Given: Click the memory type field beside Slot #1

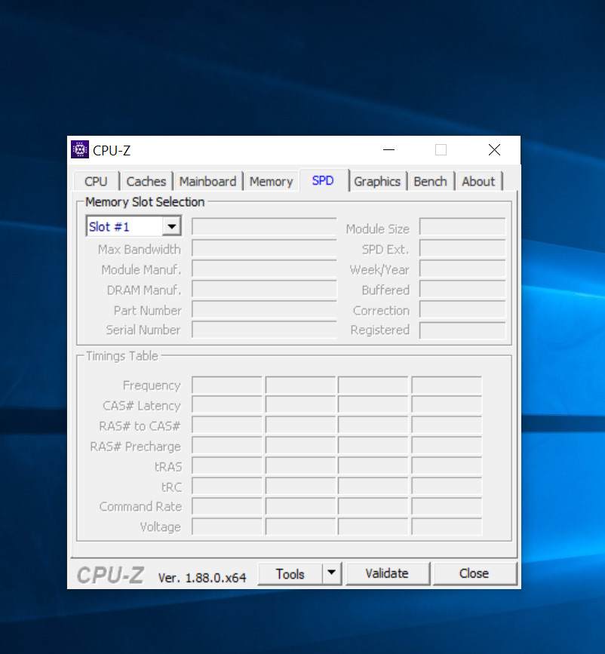Looking at the screenshot, I should [264, 226].
